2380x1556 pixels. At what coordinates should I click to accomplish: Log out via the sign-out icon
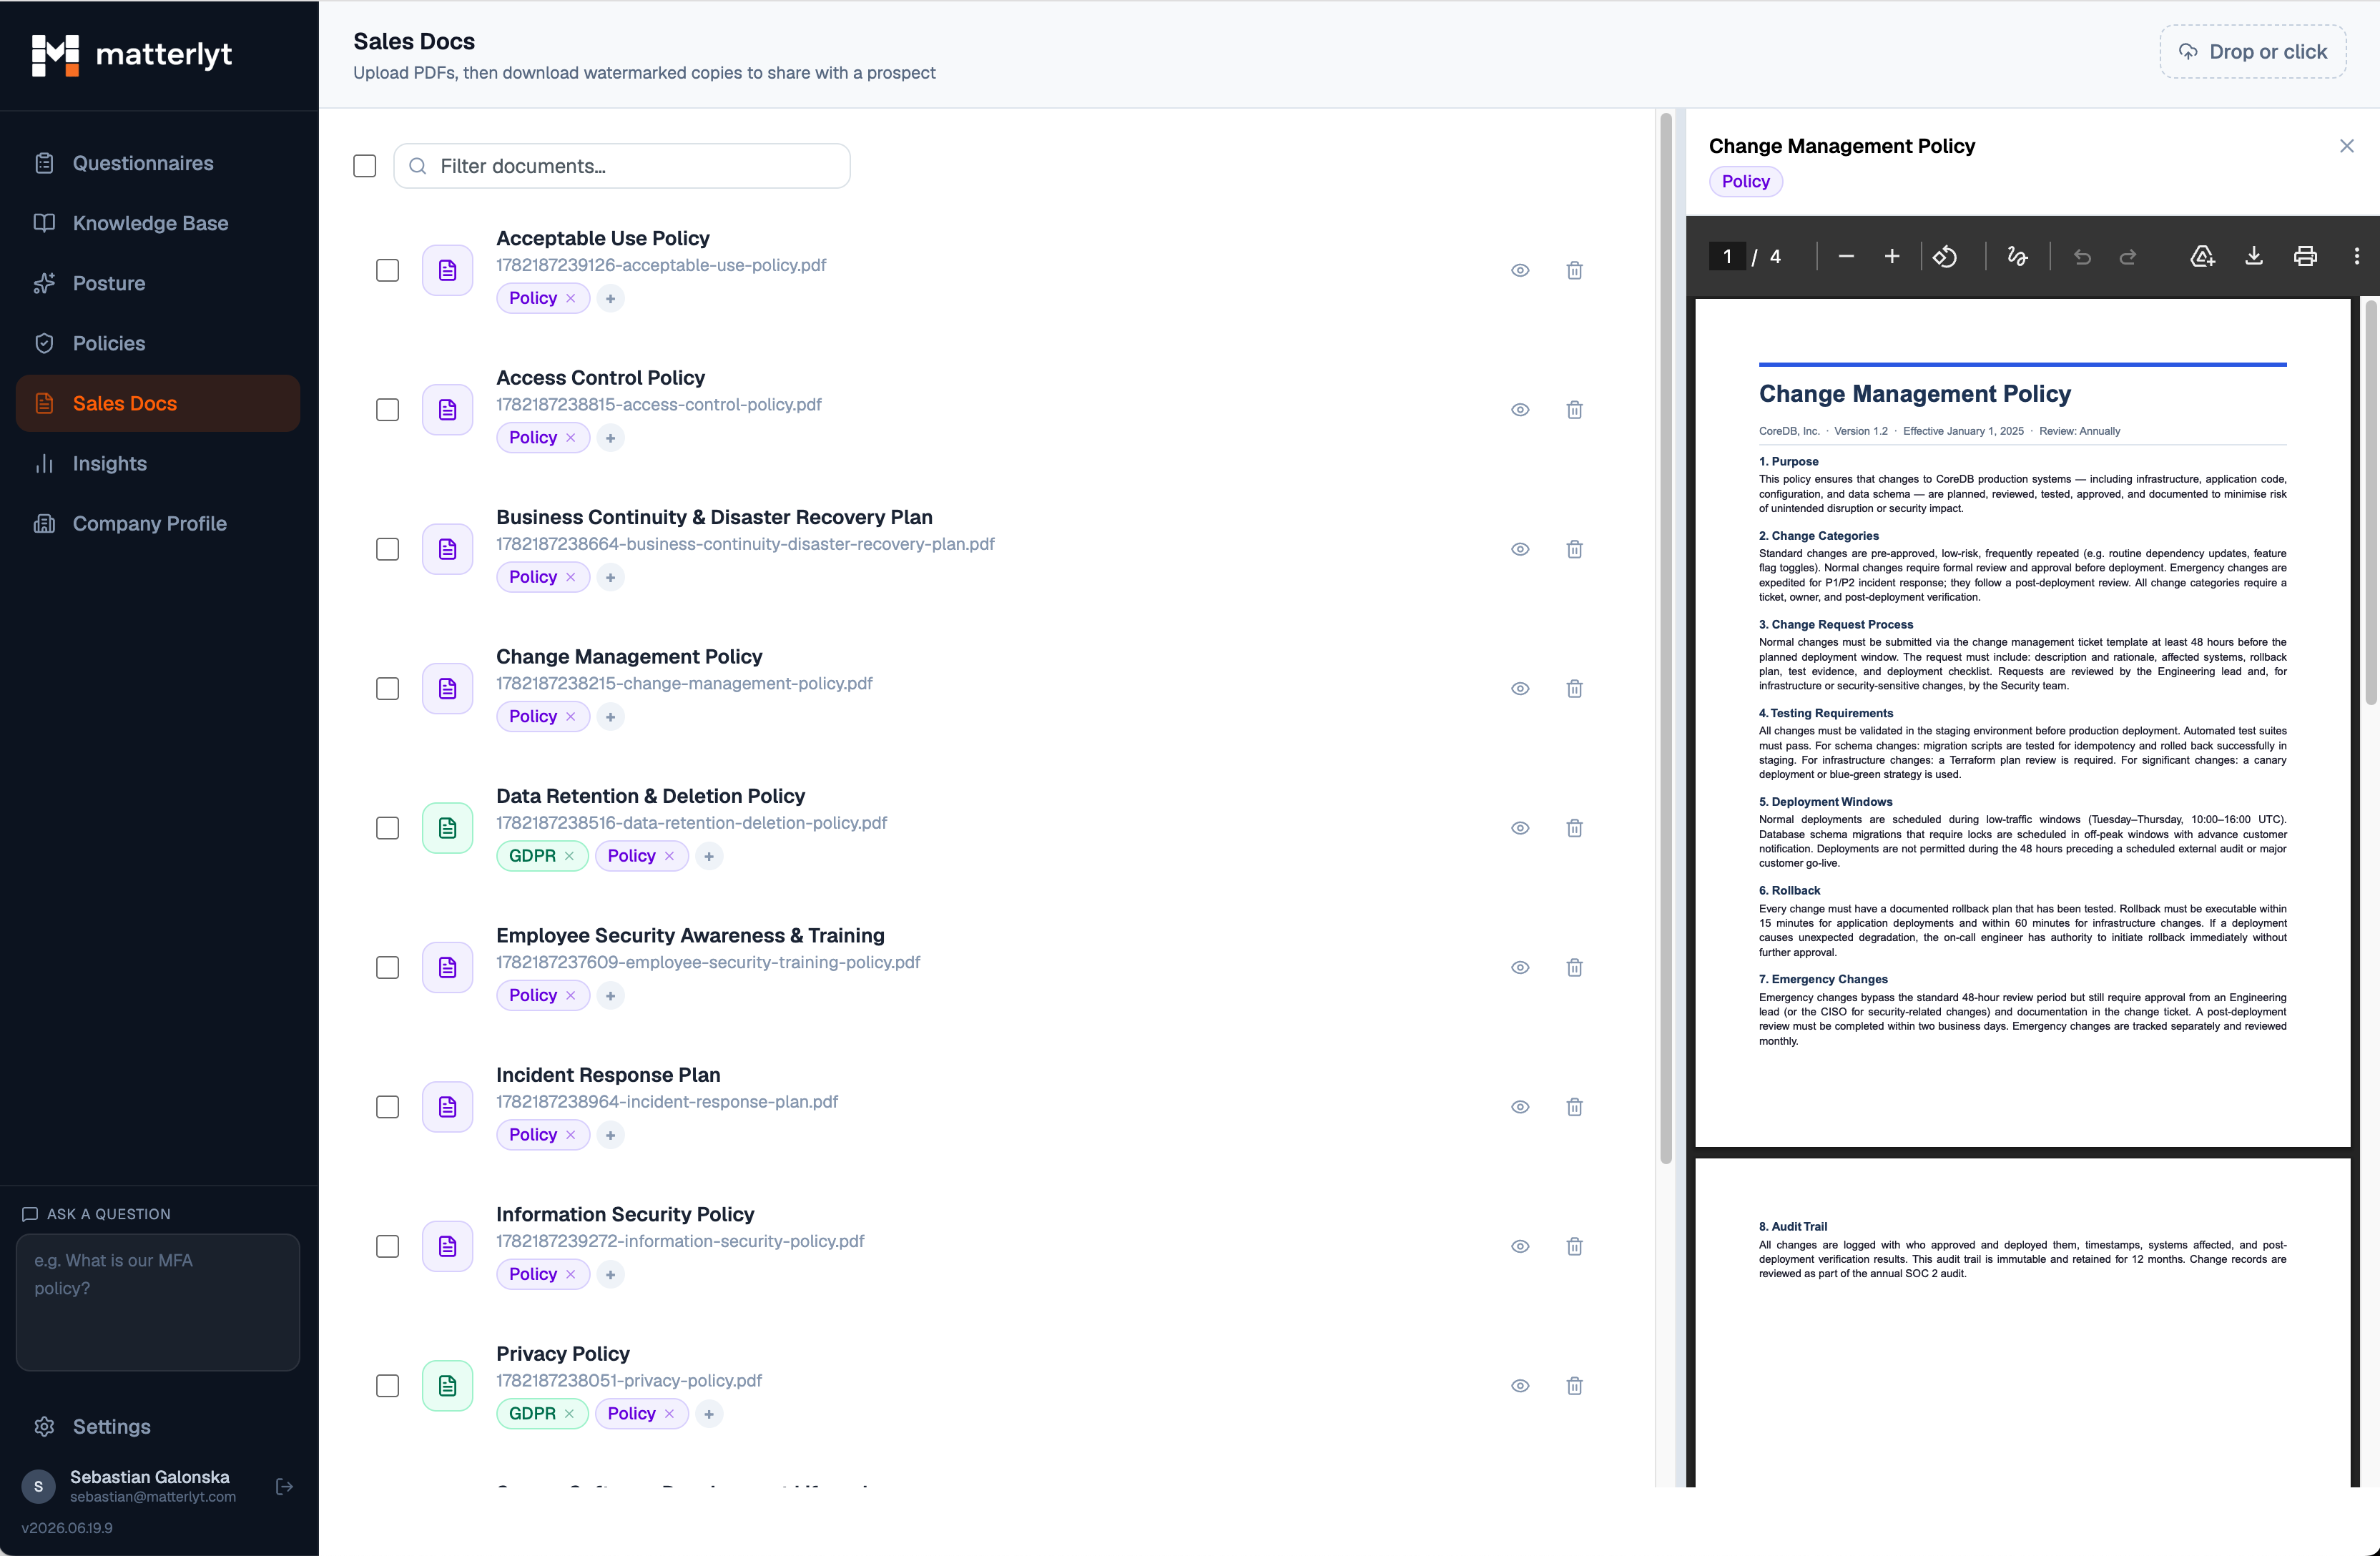pyautogui.click(x=284, y=1487)
